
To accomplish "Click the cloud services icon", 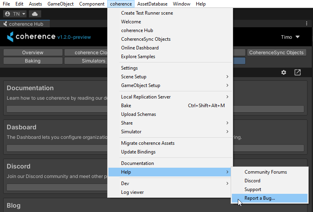I will pos(35,14).
